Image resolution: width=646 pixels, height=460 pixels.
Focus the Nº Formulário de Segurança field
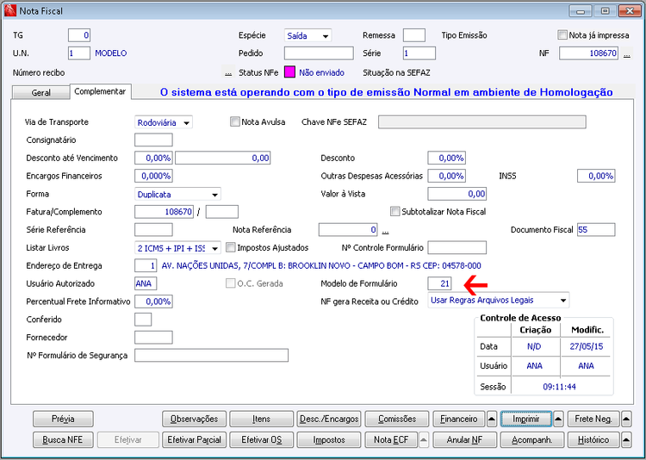[211, 355]
